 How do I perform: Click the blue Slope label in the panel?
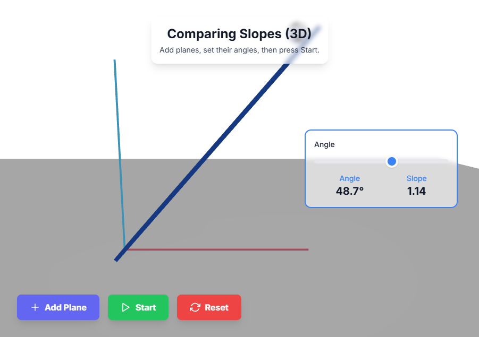point(416,178)
